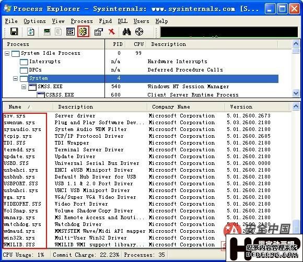The height and width of the screenshot is (262, 303).
Task: Sort by the CPU column header
Action: [136, 44]
